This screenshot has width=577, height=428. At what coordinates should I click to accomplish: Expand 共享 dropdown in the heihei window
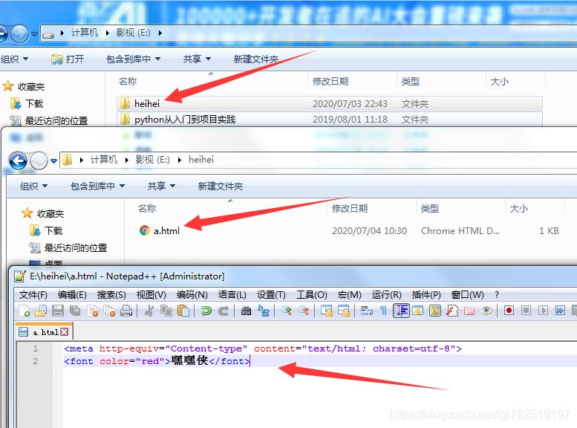[x=161, y=186]
